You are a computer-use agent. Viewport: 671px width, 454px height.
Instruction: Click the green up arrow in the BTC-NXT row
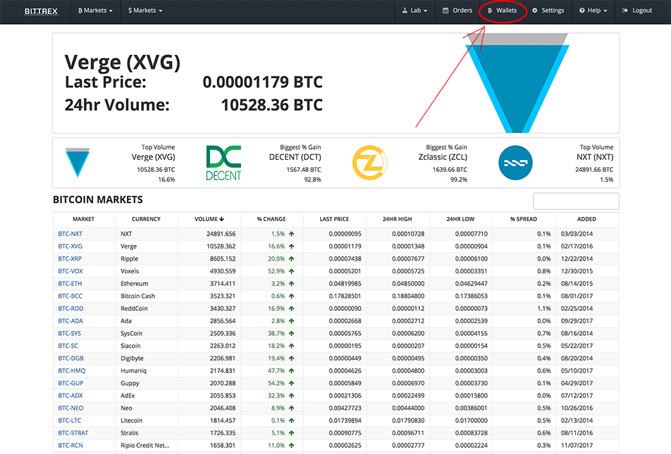point(291,234)
